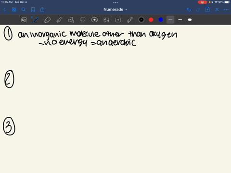231x173 pixels.
Task: Select the thin stroke width
Action: 170,20
